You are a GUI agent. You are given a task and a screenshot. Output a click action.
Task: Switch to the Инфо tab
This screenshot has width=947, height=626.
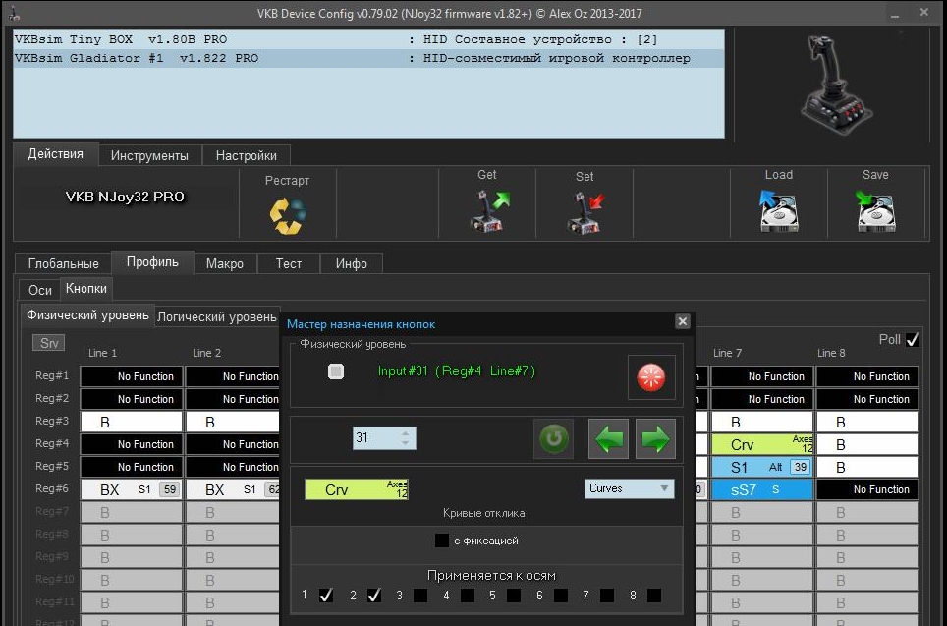(x=352, y=263)
